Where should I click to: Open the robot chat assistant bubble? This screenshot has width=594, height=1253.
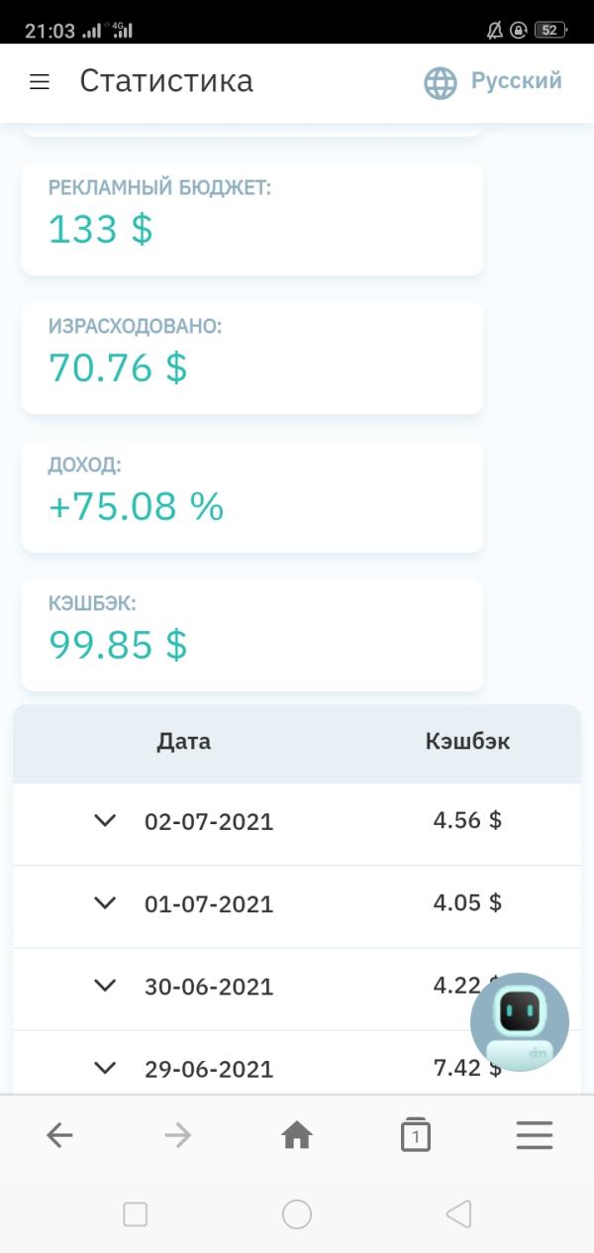520,1021
